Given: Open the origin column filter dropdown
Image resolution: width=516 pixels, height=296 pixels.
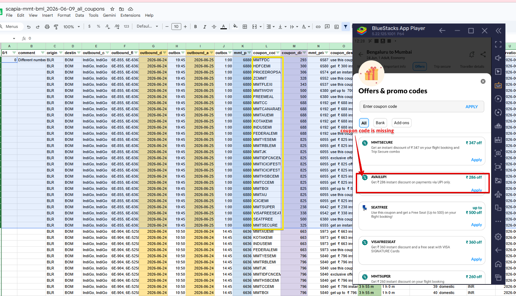Looking at the screenshot, I should pyautogui.click(x=61, y=53).
